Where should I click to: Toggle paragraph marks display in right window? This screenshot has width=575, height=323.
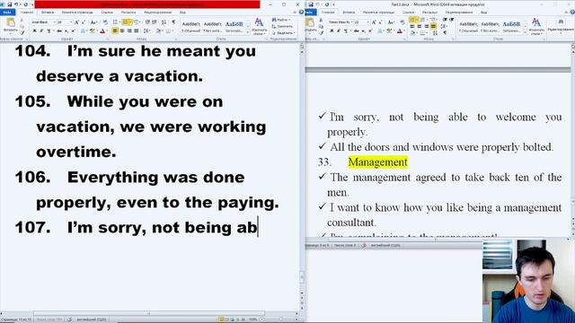point(446,33)
